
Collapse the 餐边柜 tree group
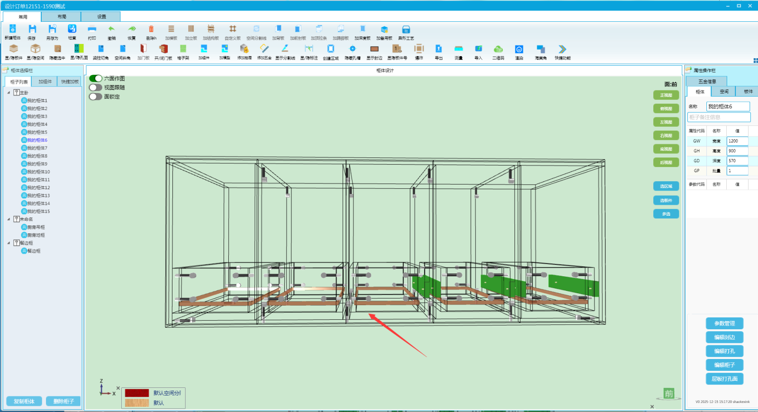pos(9,243)
